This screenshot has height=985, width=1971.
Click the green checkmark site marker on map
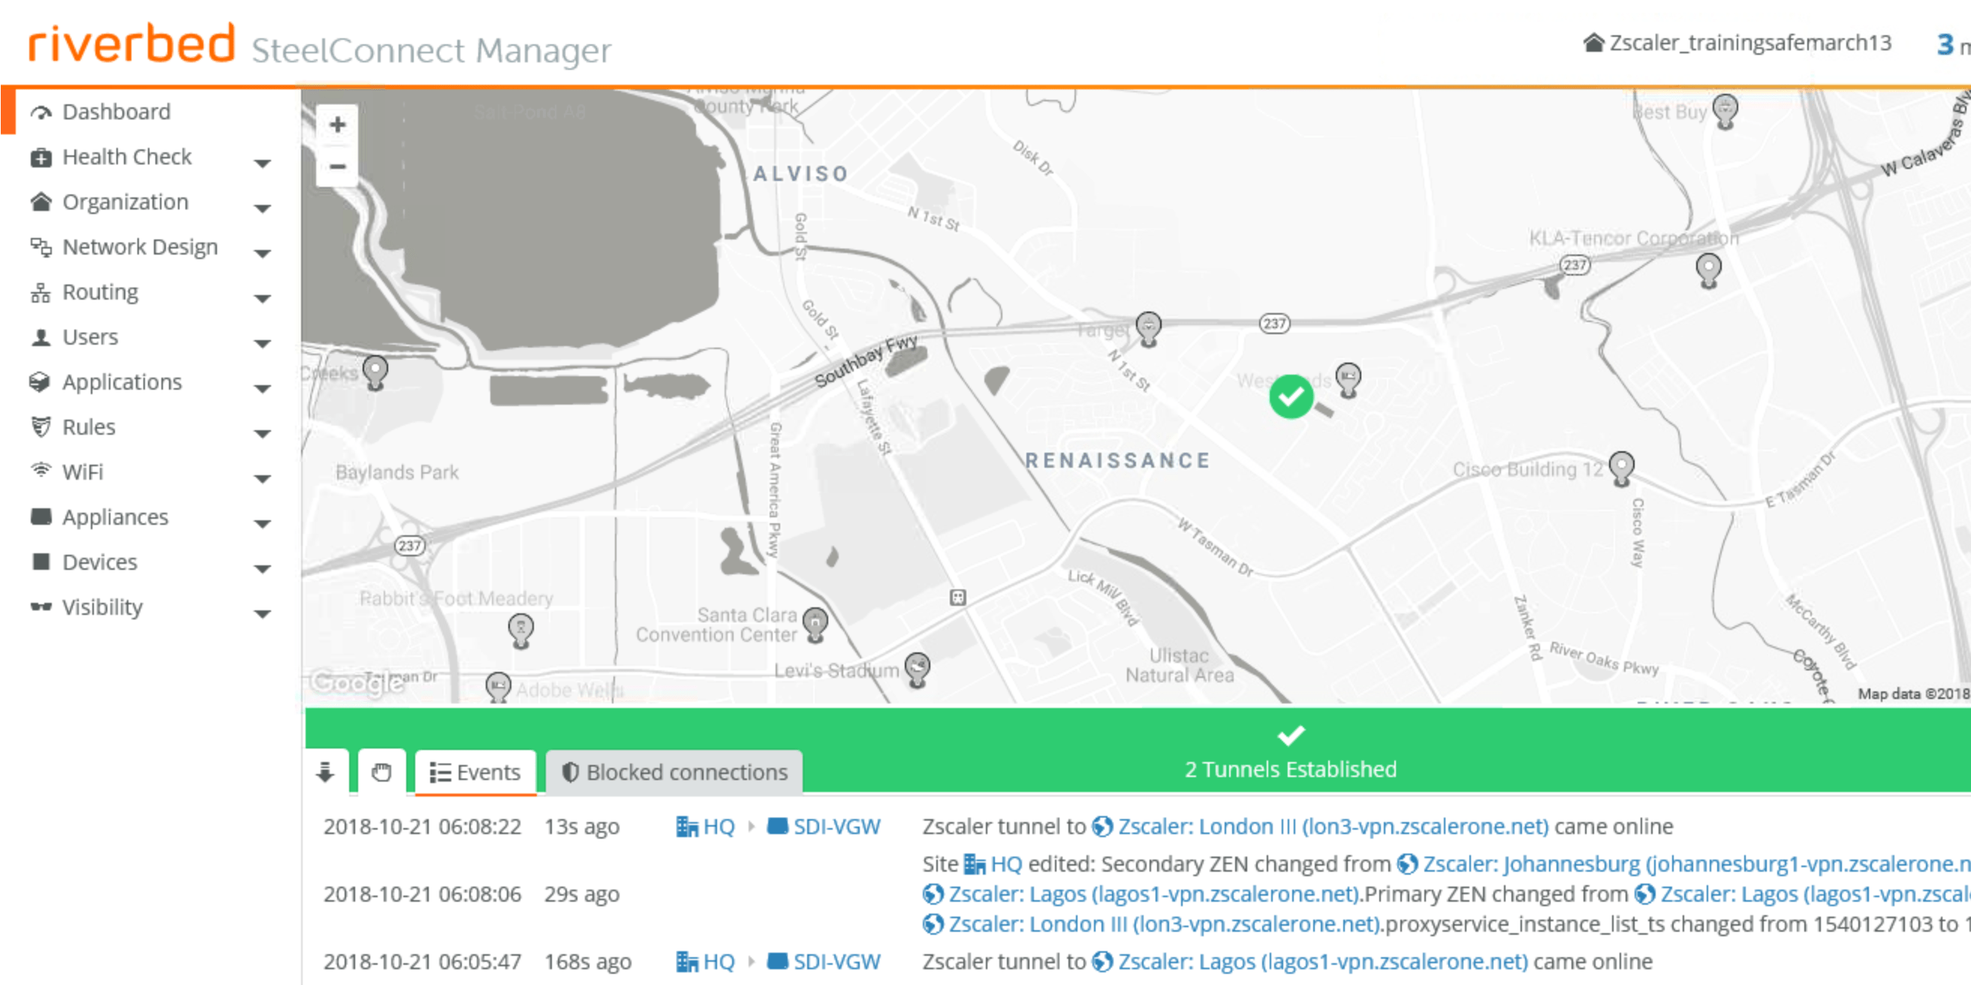pyautogui.click(x=1290, y=396)
